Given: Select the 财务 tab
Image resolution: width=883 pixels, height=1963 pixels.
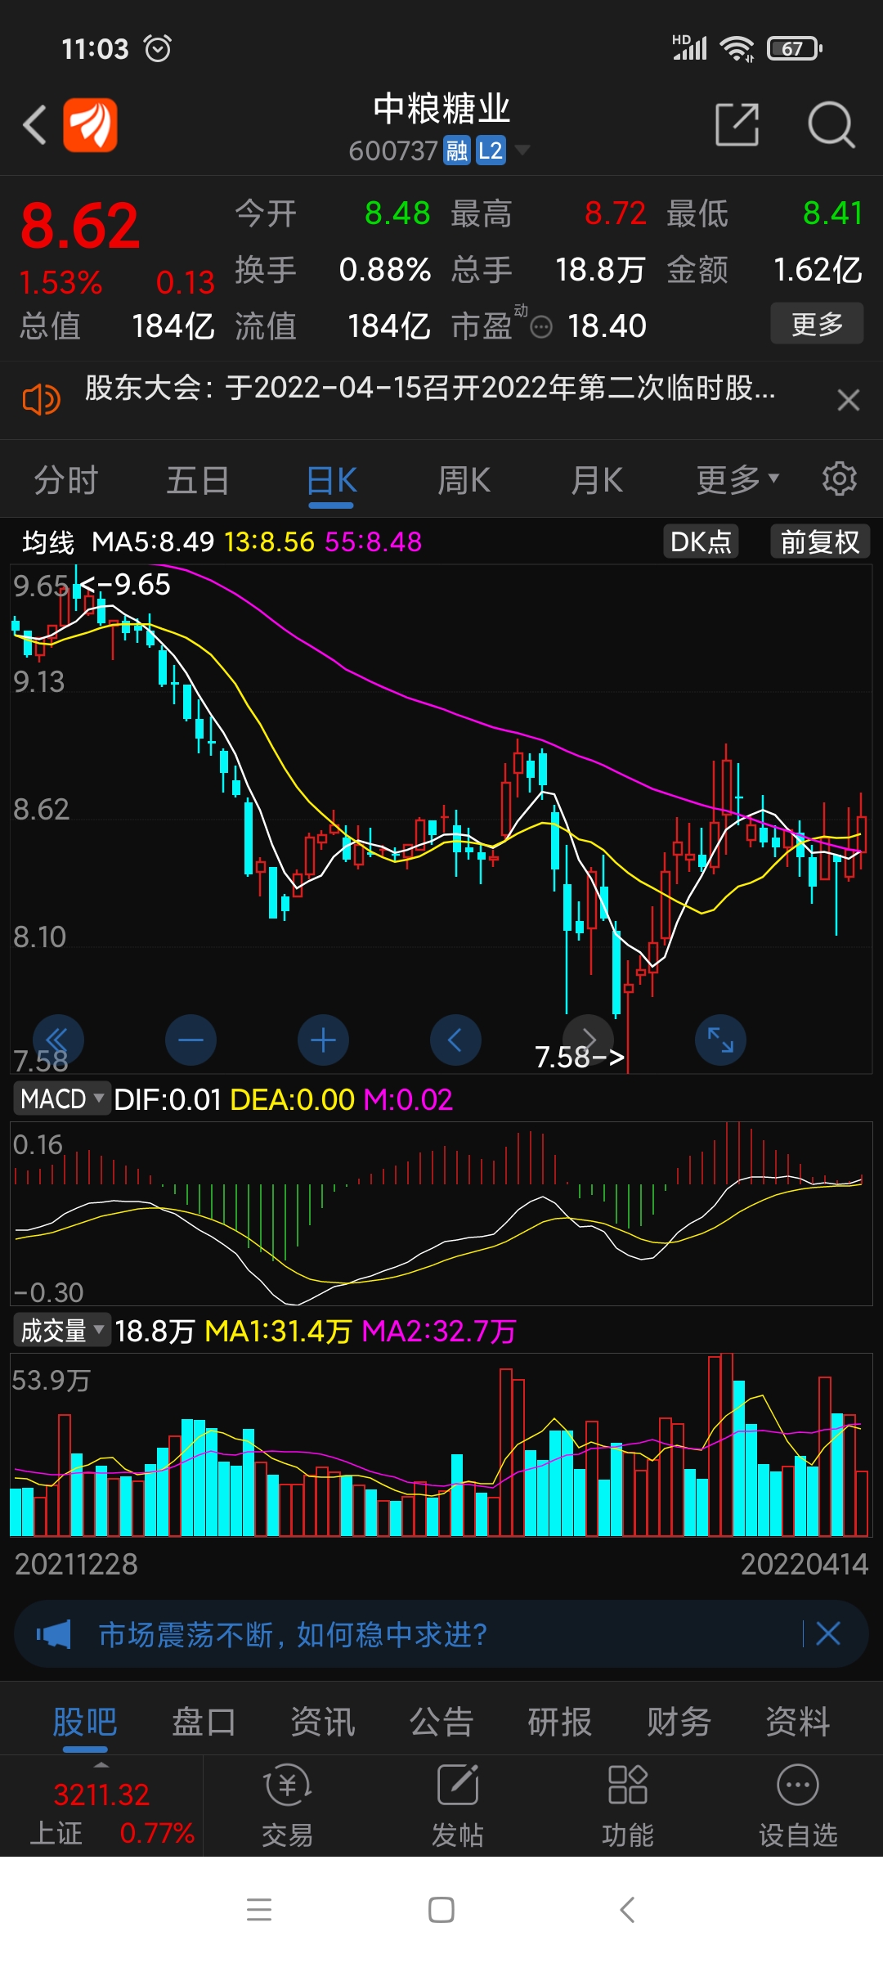Looking at the screenshot, I should [x=679, y=1722].
